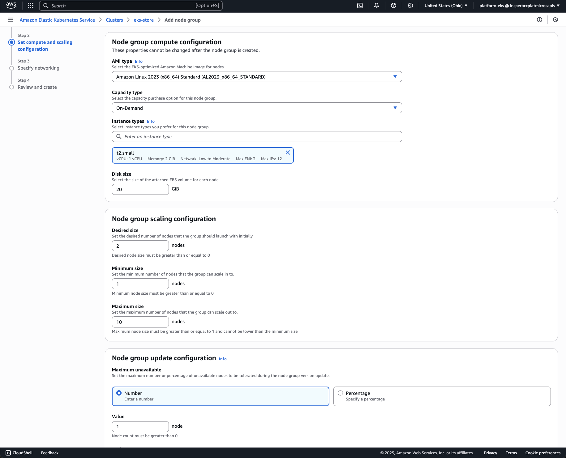Select the Number radio option
The width and height of the screenshot is (566, 458).
pos(119,393)
